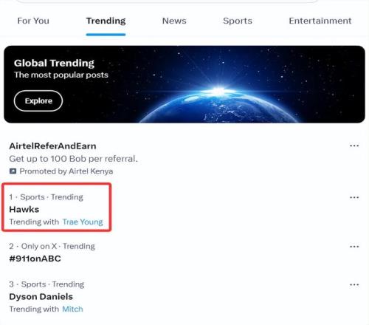
Task: Open the Trae Young trending link
Action: point(83,222)
